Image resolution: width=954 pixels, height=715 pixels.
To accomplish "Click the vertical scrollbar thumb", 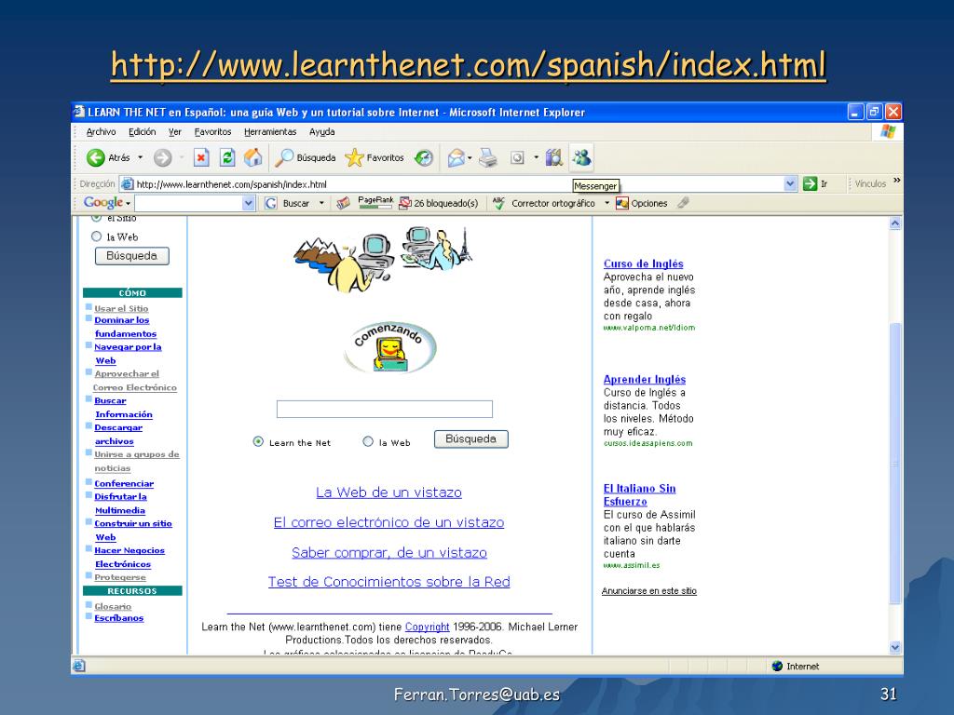I will click(x=895, y=462).
